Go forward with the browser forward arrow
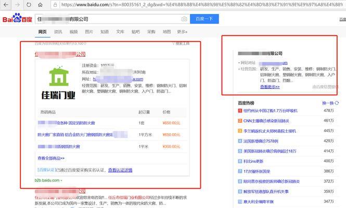Viewport: 346px width, 208px height. point(17,5)
